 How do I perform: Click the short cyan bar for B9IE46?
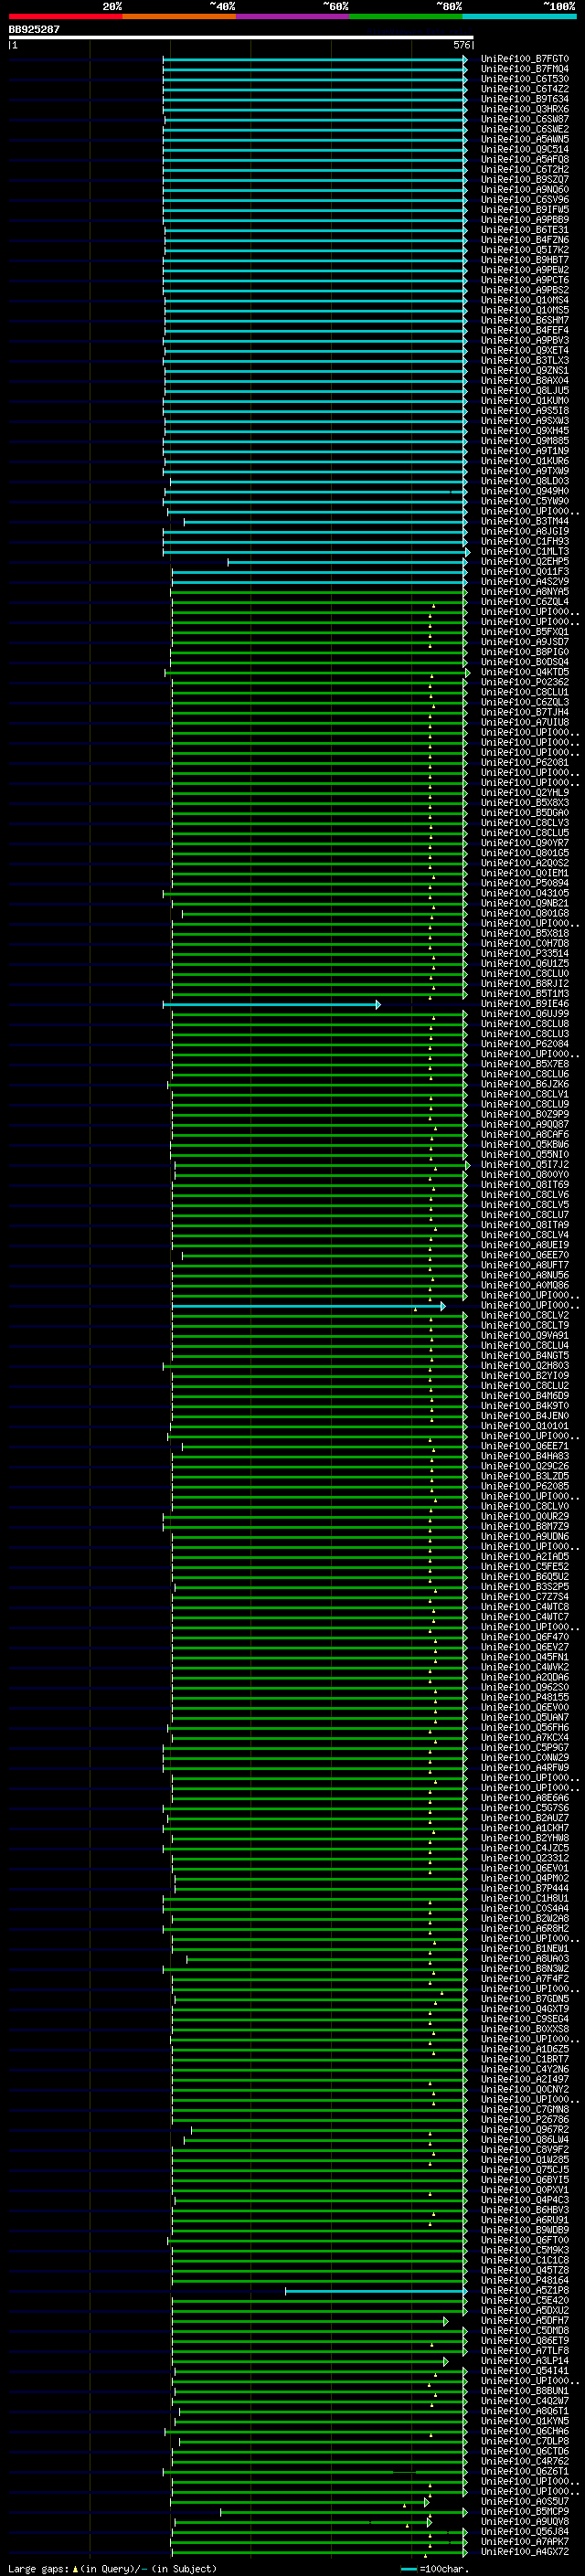point(271,1004)
